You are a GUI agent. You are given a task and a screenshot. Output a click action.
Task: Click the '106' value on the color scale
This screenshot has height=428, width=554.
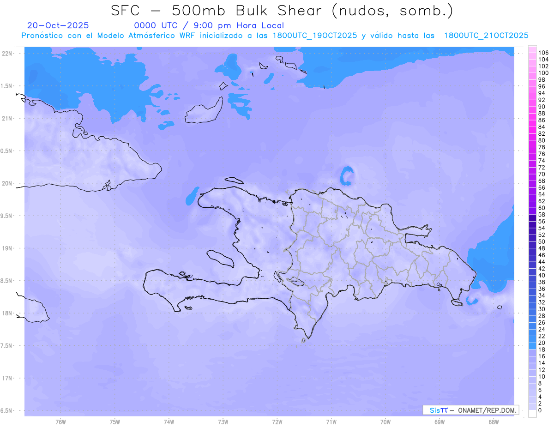(543, 53)
